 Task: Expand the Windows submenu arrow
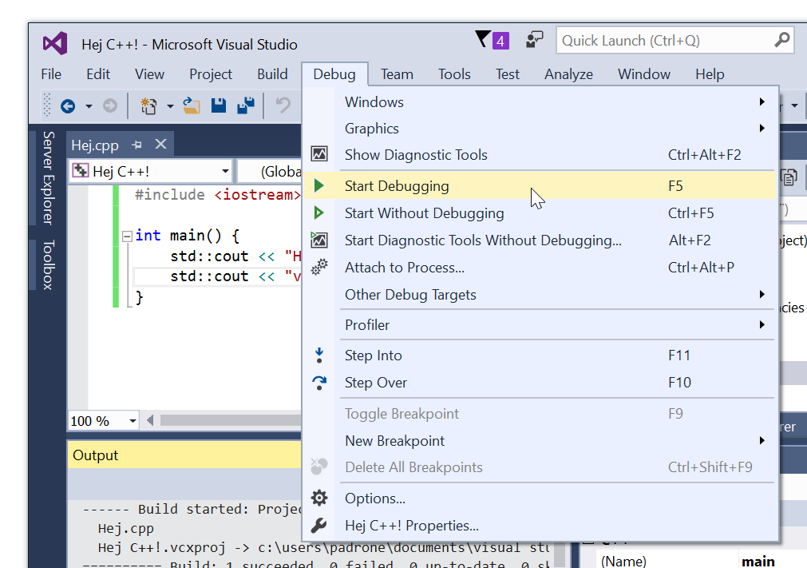click(x=762, y=102)
